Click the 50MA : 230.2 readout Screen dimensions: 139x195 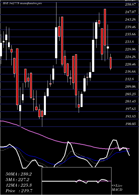[19, 174]
